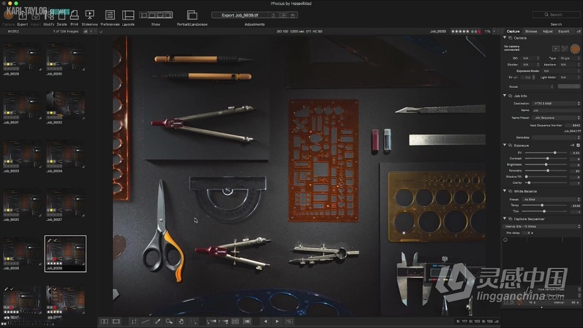Select the zoom magnifier tool
Screen dimensions: 583x328
click(x=169, y=321)
